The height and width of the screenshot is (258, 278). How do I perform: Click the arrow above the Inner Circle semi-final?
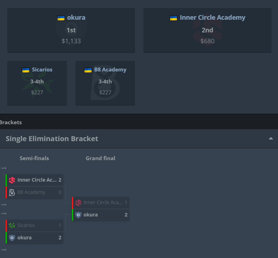tap(4, 168)
